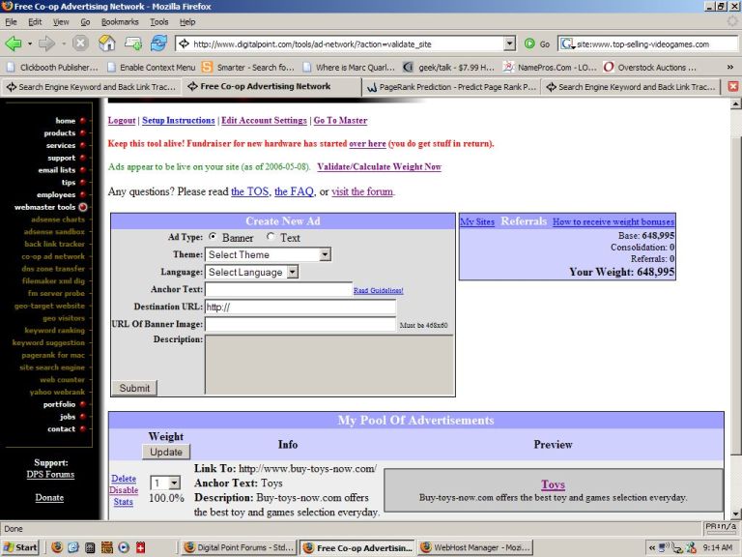Open the Google search engine icon
The image size is (742, 557).
[566, 44]
